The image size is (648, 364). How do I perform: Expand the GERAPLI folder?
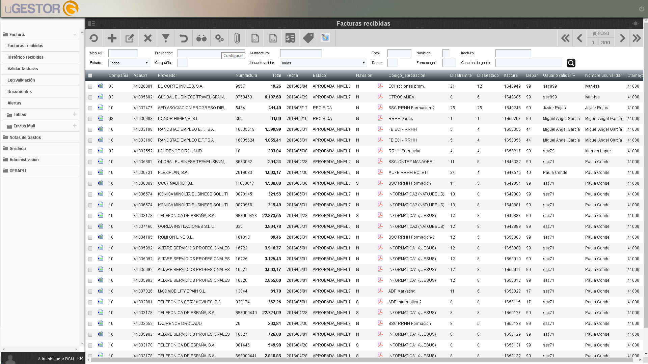click(15, 171)
